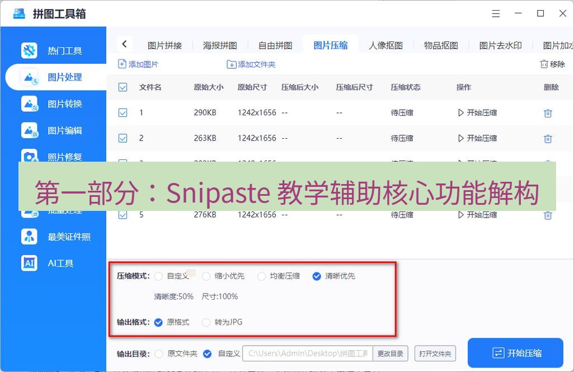Click the 添加图片 add-image button
Image resolution: width=574 pixels, height=372 pixels.
(x=138, y=64)
